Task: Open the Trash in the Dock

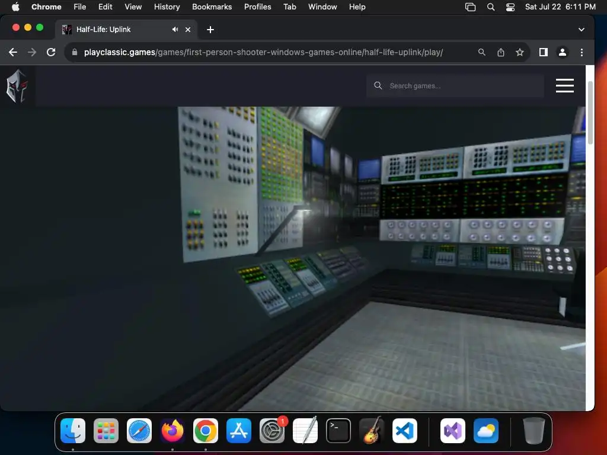Action: 534,431
